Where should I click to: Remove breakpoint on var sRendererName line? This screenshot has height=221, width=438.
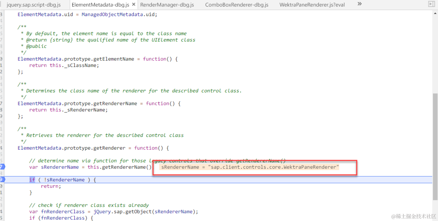click(3, 167)
